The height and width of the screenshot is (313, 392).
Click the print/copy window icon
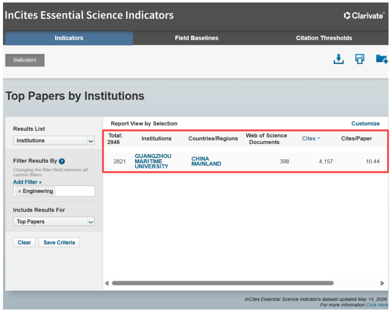360,59
